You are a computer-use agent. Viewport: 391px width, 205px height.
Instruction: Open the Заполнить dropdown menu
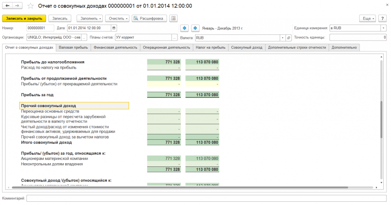pyautogui.click(x=90, y=18)
